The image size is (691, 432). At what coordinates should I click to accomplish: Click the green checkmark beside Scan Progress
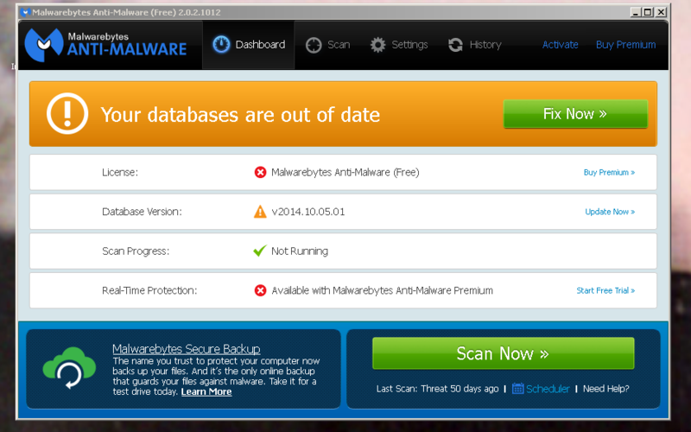(x=259, y=251)
